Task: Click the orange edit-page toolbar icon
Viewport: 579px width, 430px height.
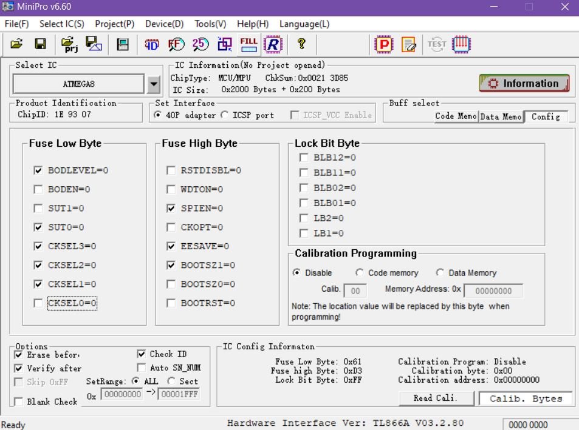Action: pyautogui.click(x=408, y=45)
